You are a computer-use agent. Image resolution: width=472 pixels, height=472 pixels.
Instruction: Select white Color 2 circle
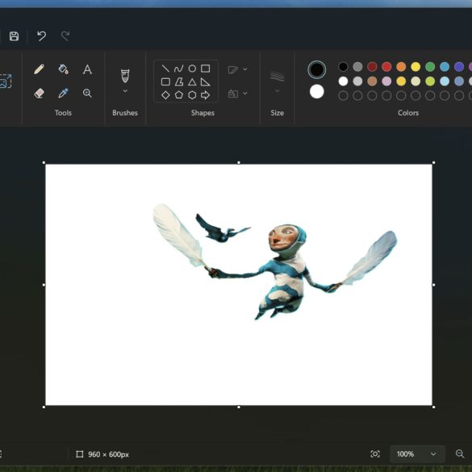pyautogui.click(x=316, y=91)
